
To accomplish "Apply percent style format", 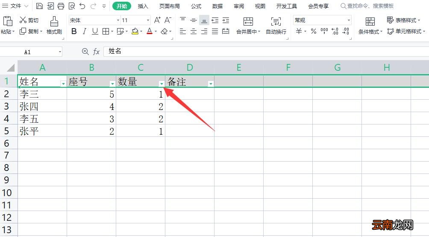I will [314, 32].
